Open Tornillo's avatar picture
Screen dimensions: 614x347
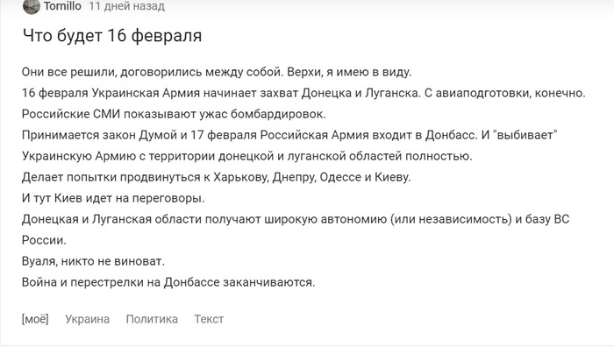tap(32, 6)
